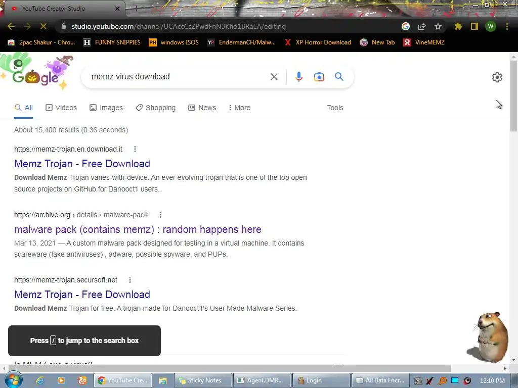Open the File Explorer taskbar icon
This screenshot has width=518, height=388.
point(162,380)
